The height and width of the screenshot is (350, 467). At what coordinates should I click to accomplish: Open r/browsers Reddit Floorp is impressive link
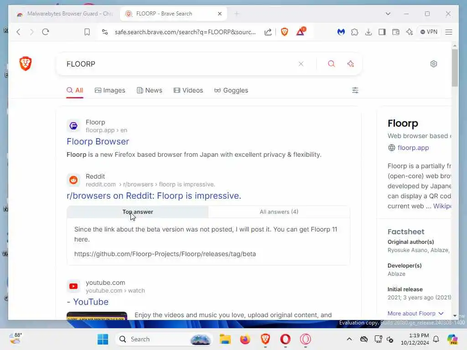coord(154,196)
